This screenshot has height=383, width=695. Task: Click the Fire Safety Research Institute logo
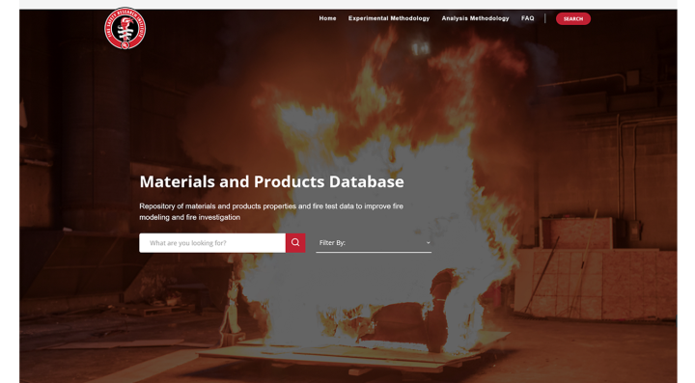125,28
